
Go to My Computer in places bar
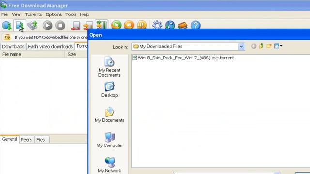pyautogui.click(x=109, y=140)
